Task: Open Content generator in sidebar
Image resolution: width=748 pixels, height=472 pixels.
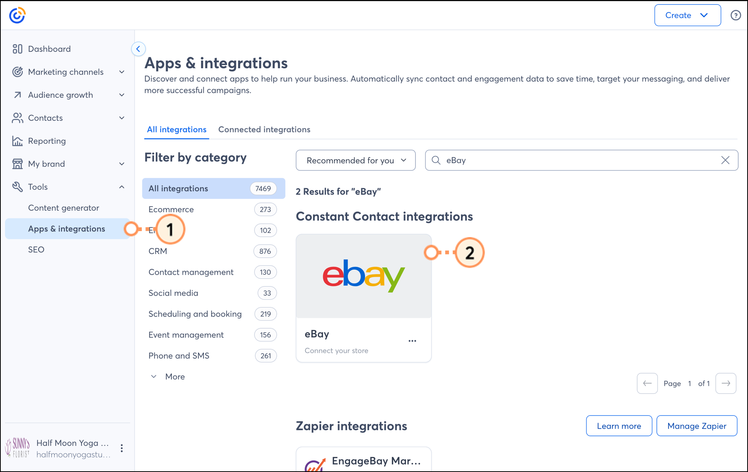Action: [x=63, y=208]
